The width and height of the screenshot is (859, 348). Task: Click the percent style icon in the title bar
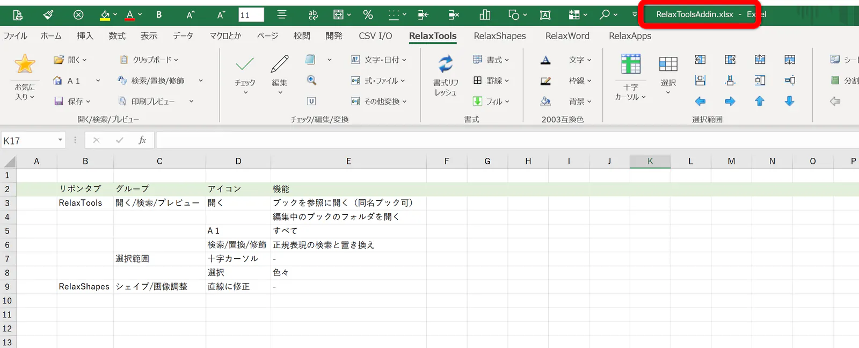point(368,15)
